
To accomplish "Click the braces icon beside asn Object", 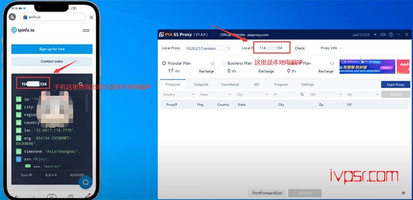I will pos(19,159).
